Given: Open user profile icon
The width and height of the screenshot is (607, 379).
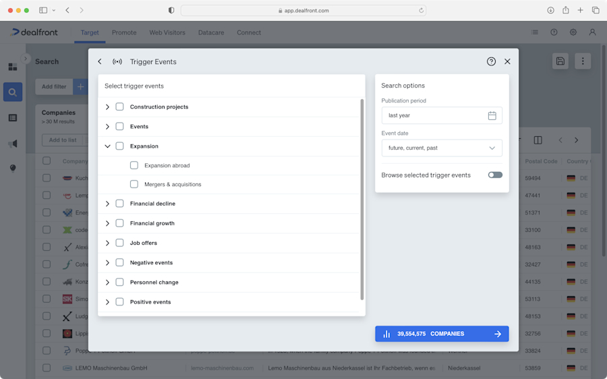Looking at the screenshot, I should pyautogui.click(x=592, y=32).
